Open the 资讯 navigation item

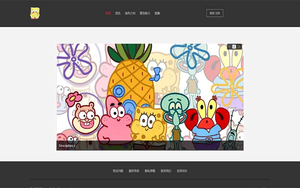pyautogui.click(x=118, y=13)
